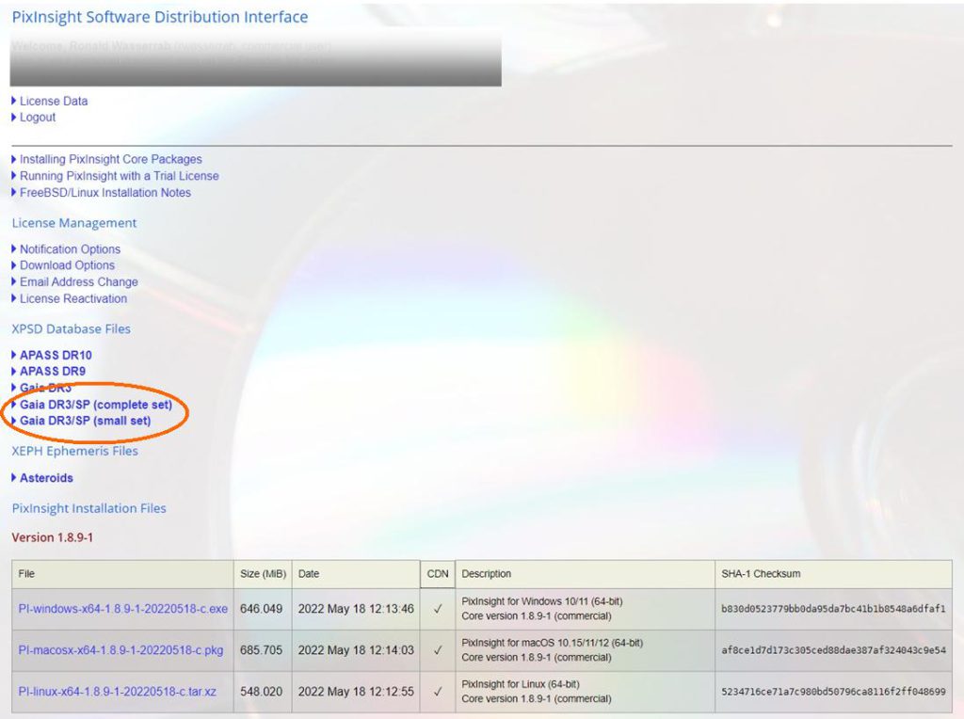The width and height of the screenshot is (964, 719).
Task: Open Installing PixInsight Core Packages
Action: point(110,159)
